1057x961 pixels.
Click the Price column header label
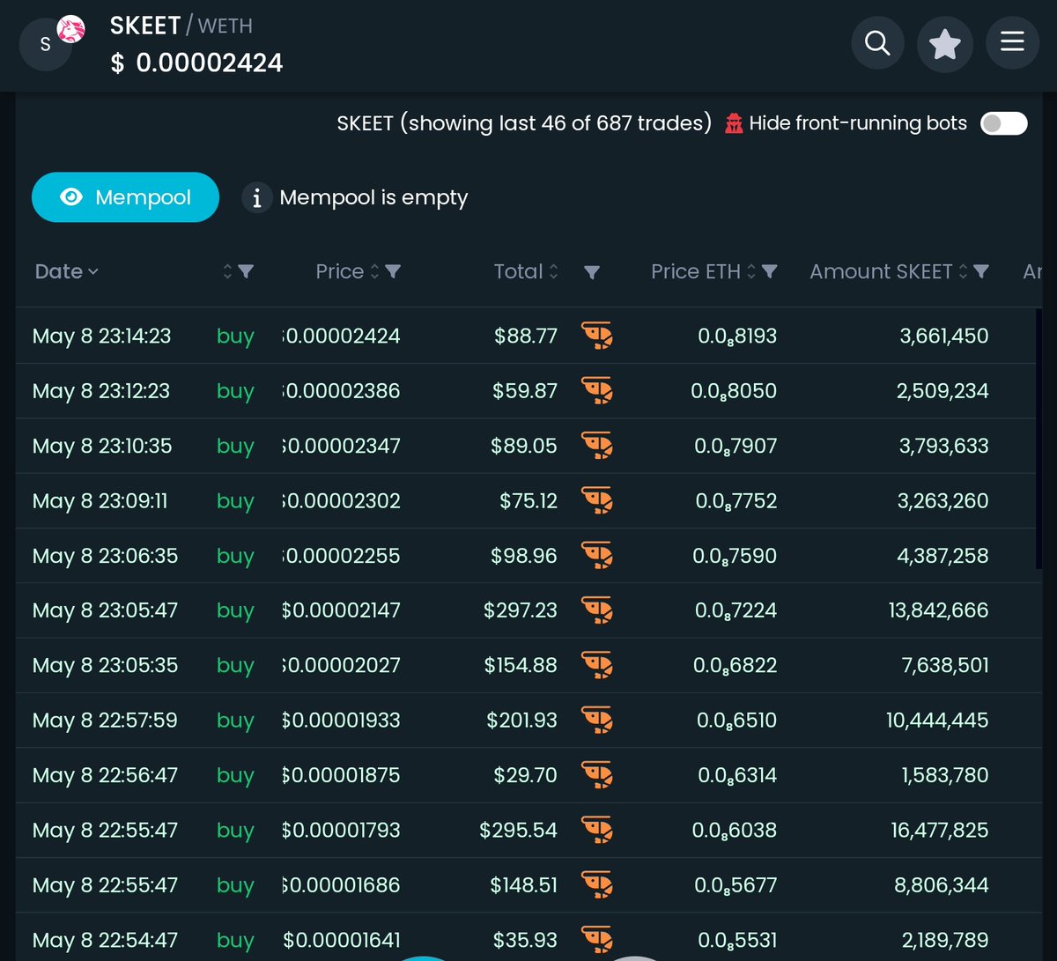(339, 271)
